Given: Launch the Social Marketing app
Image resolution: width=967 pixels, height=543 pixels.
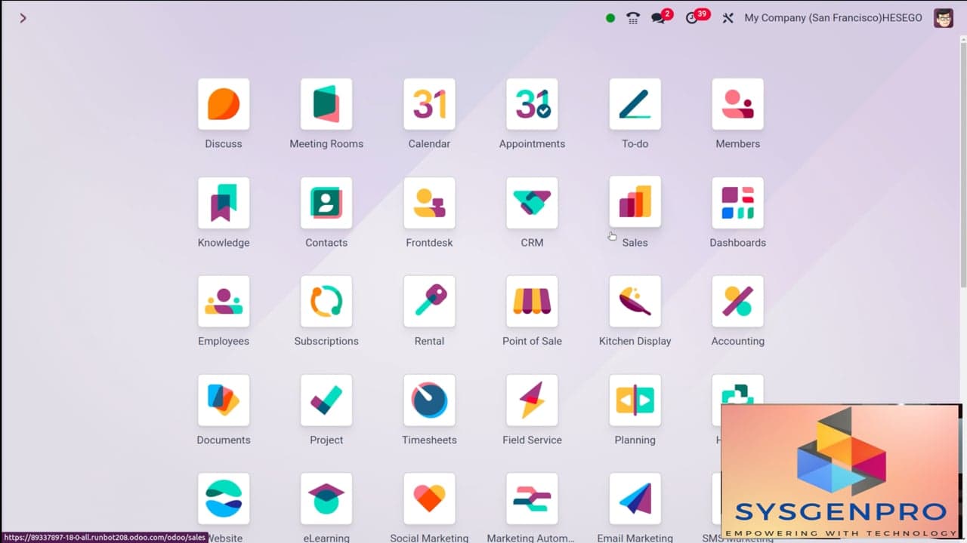Looking at the screenshot, I should (x=429, y=499).
